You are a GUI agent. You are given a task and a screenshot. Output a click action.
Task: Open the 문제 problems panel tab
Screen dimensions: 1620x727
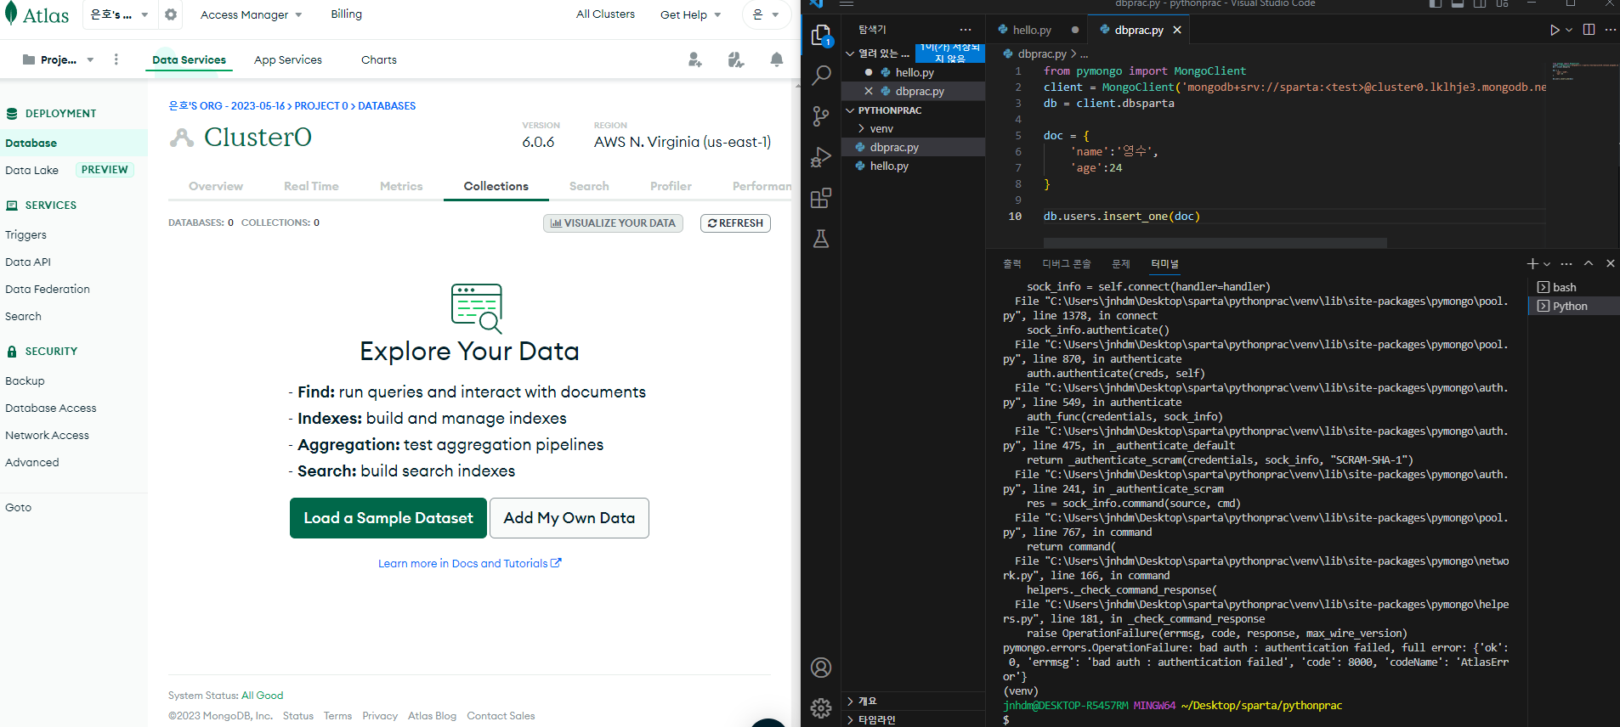click(1121, 264)
